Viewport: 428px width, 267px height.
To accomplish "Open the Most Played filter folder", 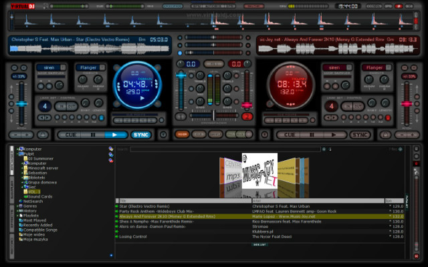I will coord(33,220).
